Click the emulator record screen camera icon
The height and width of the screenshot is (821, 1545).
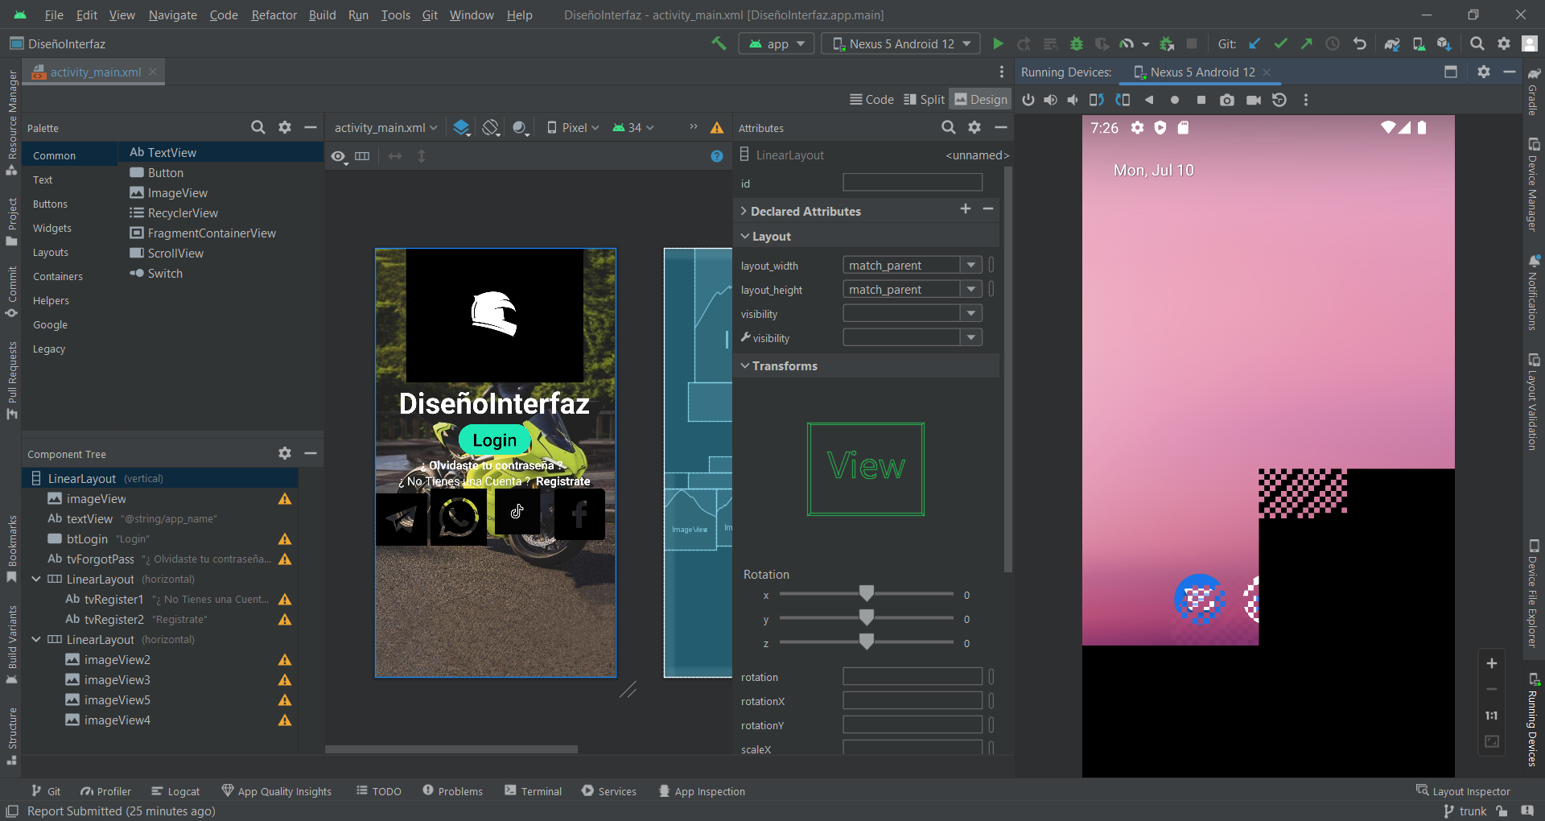pos(1253,100)
